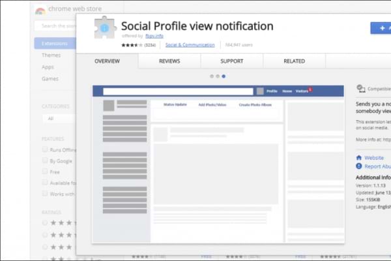
Task: Switch to the Related tab
Action: [295, 61]
